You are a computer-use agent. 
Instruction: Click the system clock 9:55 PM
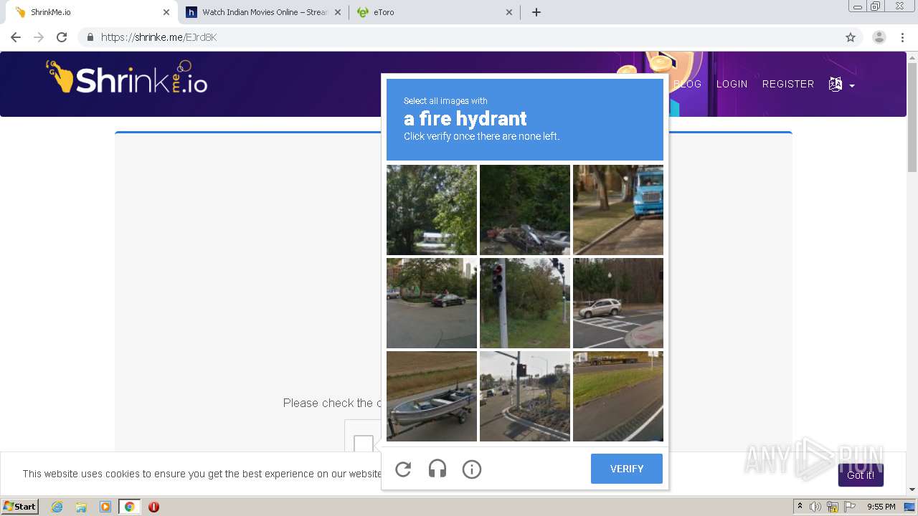tap(881, 507)
